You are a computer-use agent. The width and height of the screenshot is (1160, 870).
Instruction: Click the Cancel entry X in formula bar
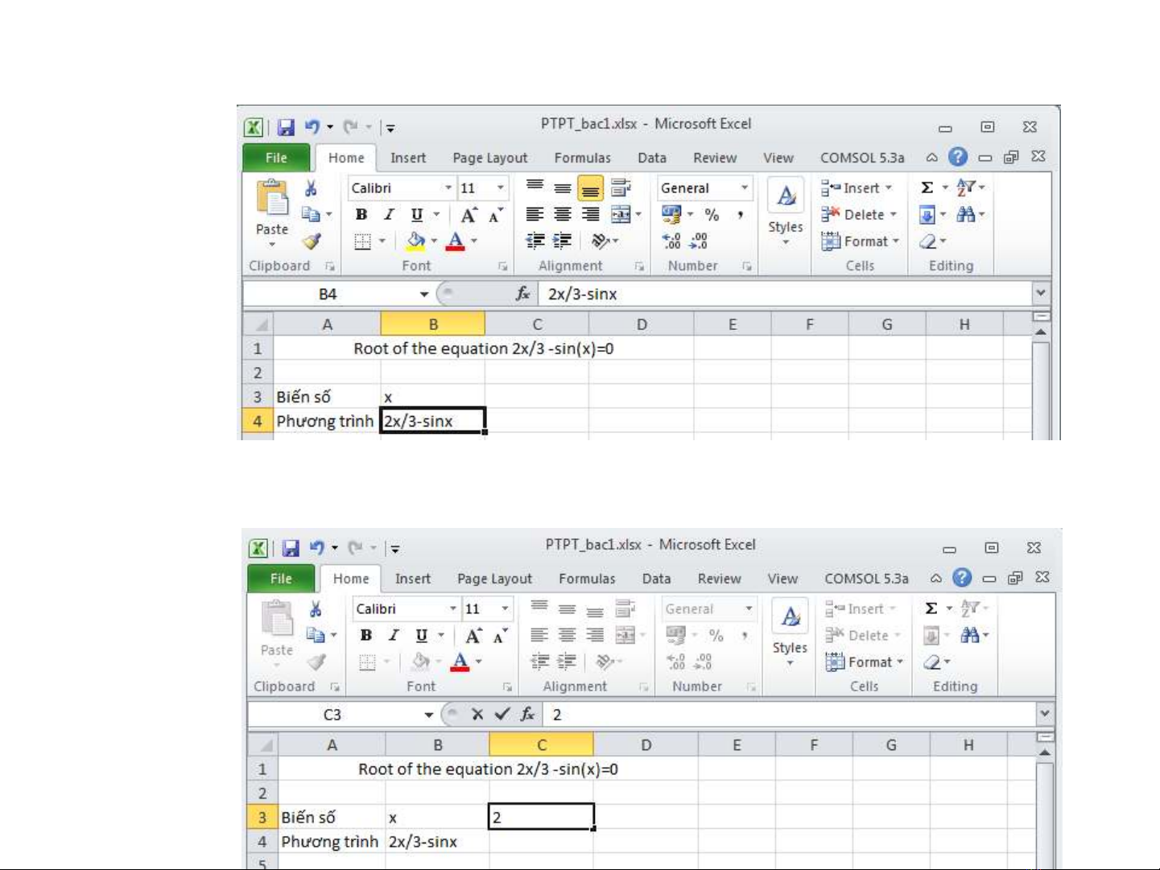[x=477, y=714]
